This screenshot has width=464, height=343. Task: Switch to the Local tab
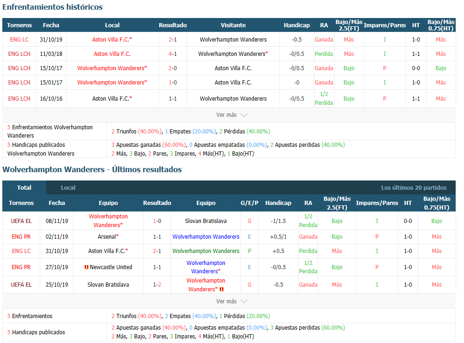coord(68,188)
